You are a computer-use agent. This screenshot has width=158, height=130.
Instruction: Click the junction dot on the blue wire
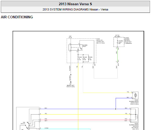point(116,109)
